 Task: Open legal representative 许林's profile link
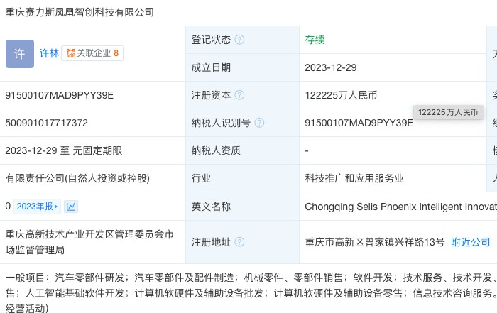pyautogui.click(x=49, y=53)
